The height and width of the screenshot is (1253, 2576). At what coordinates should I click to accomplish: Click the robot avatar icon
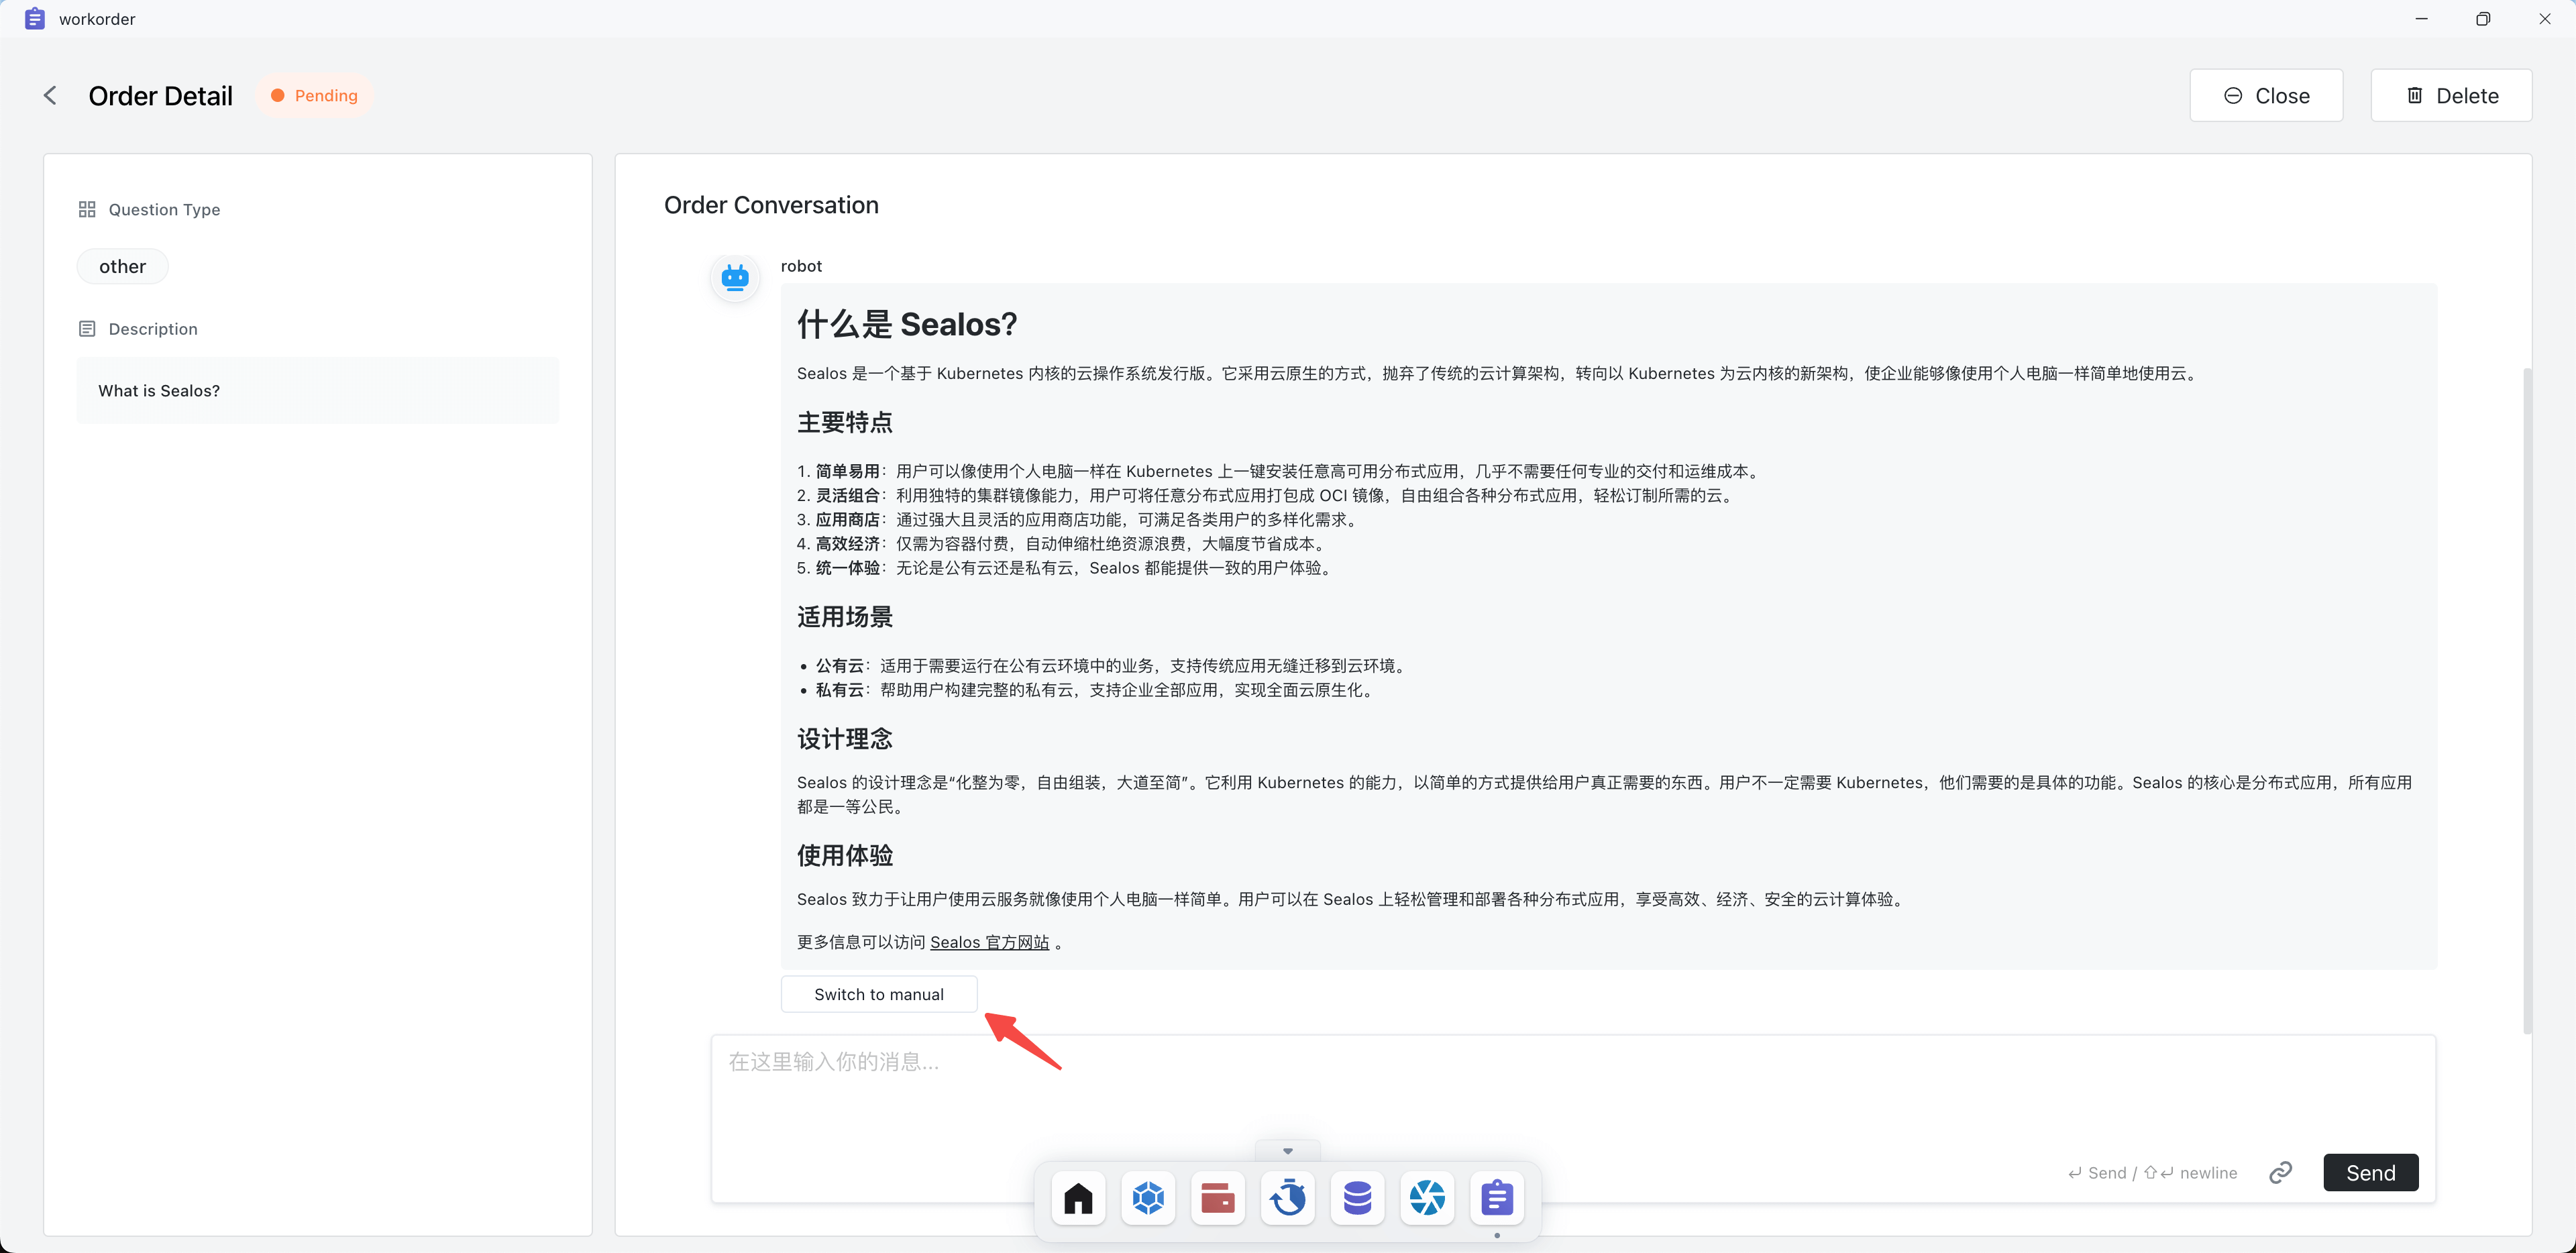[735, 278]
